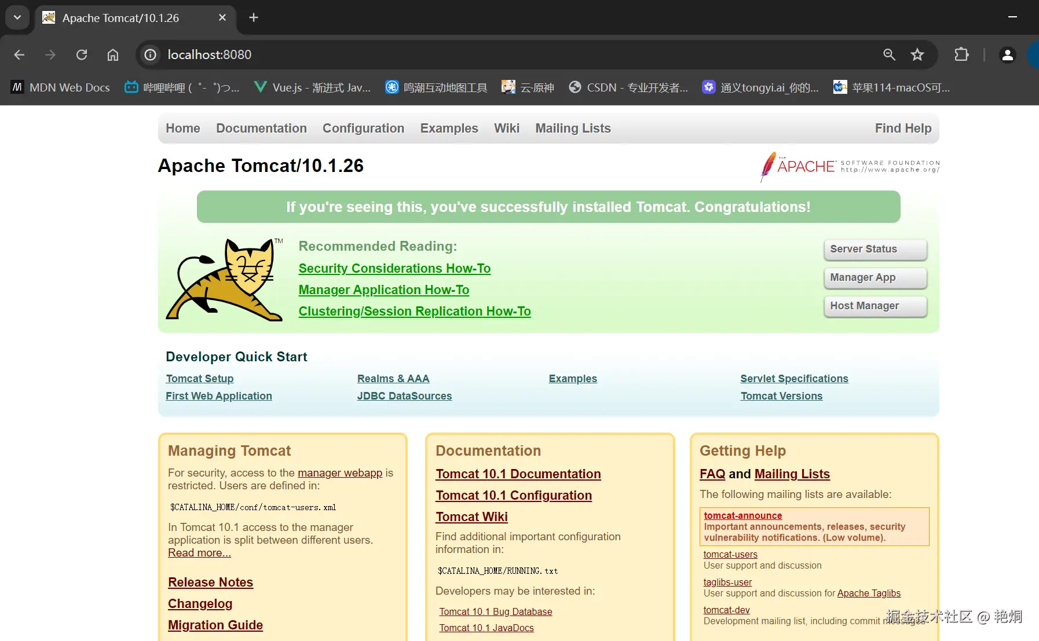Click the Apache Software Foundation logo

(850, 167)
